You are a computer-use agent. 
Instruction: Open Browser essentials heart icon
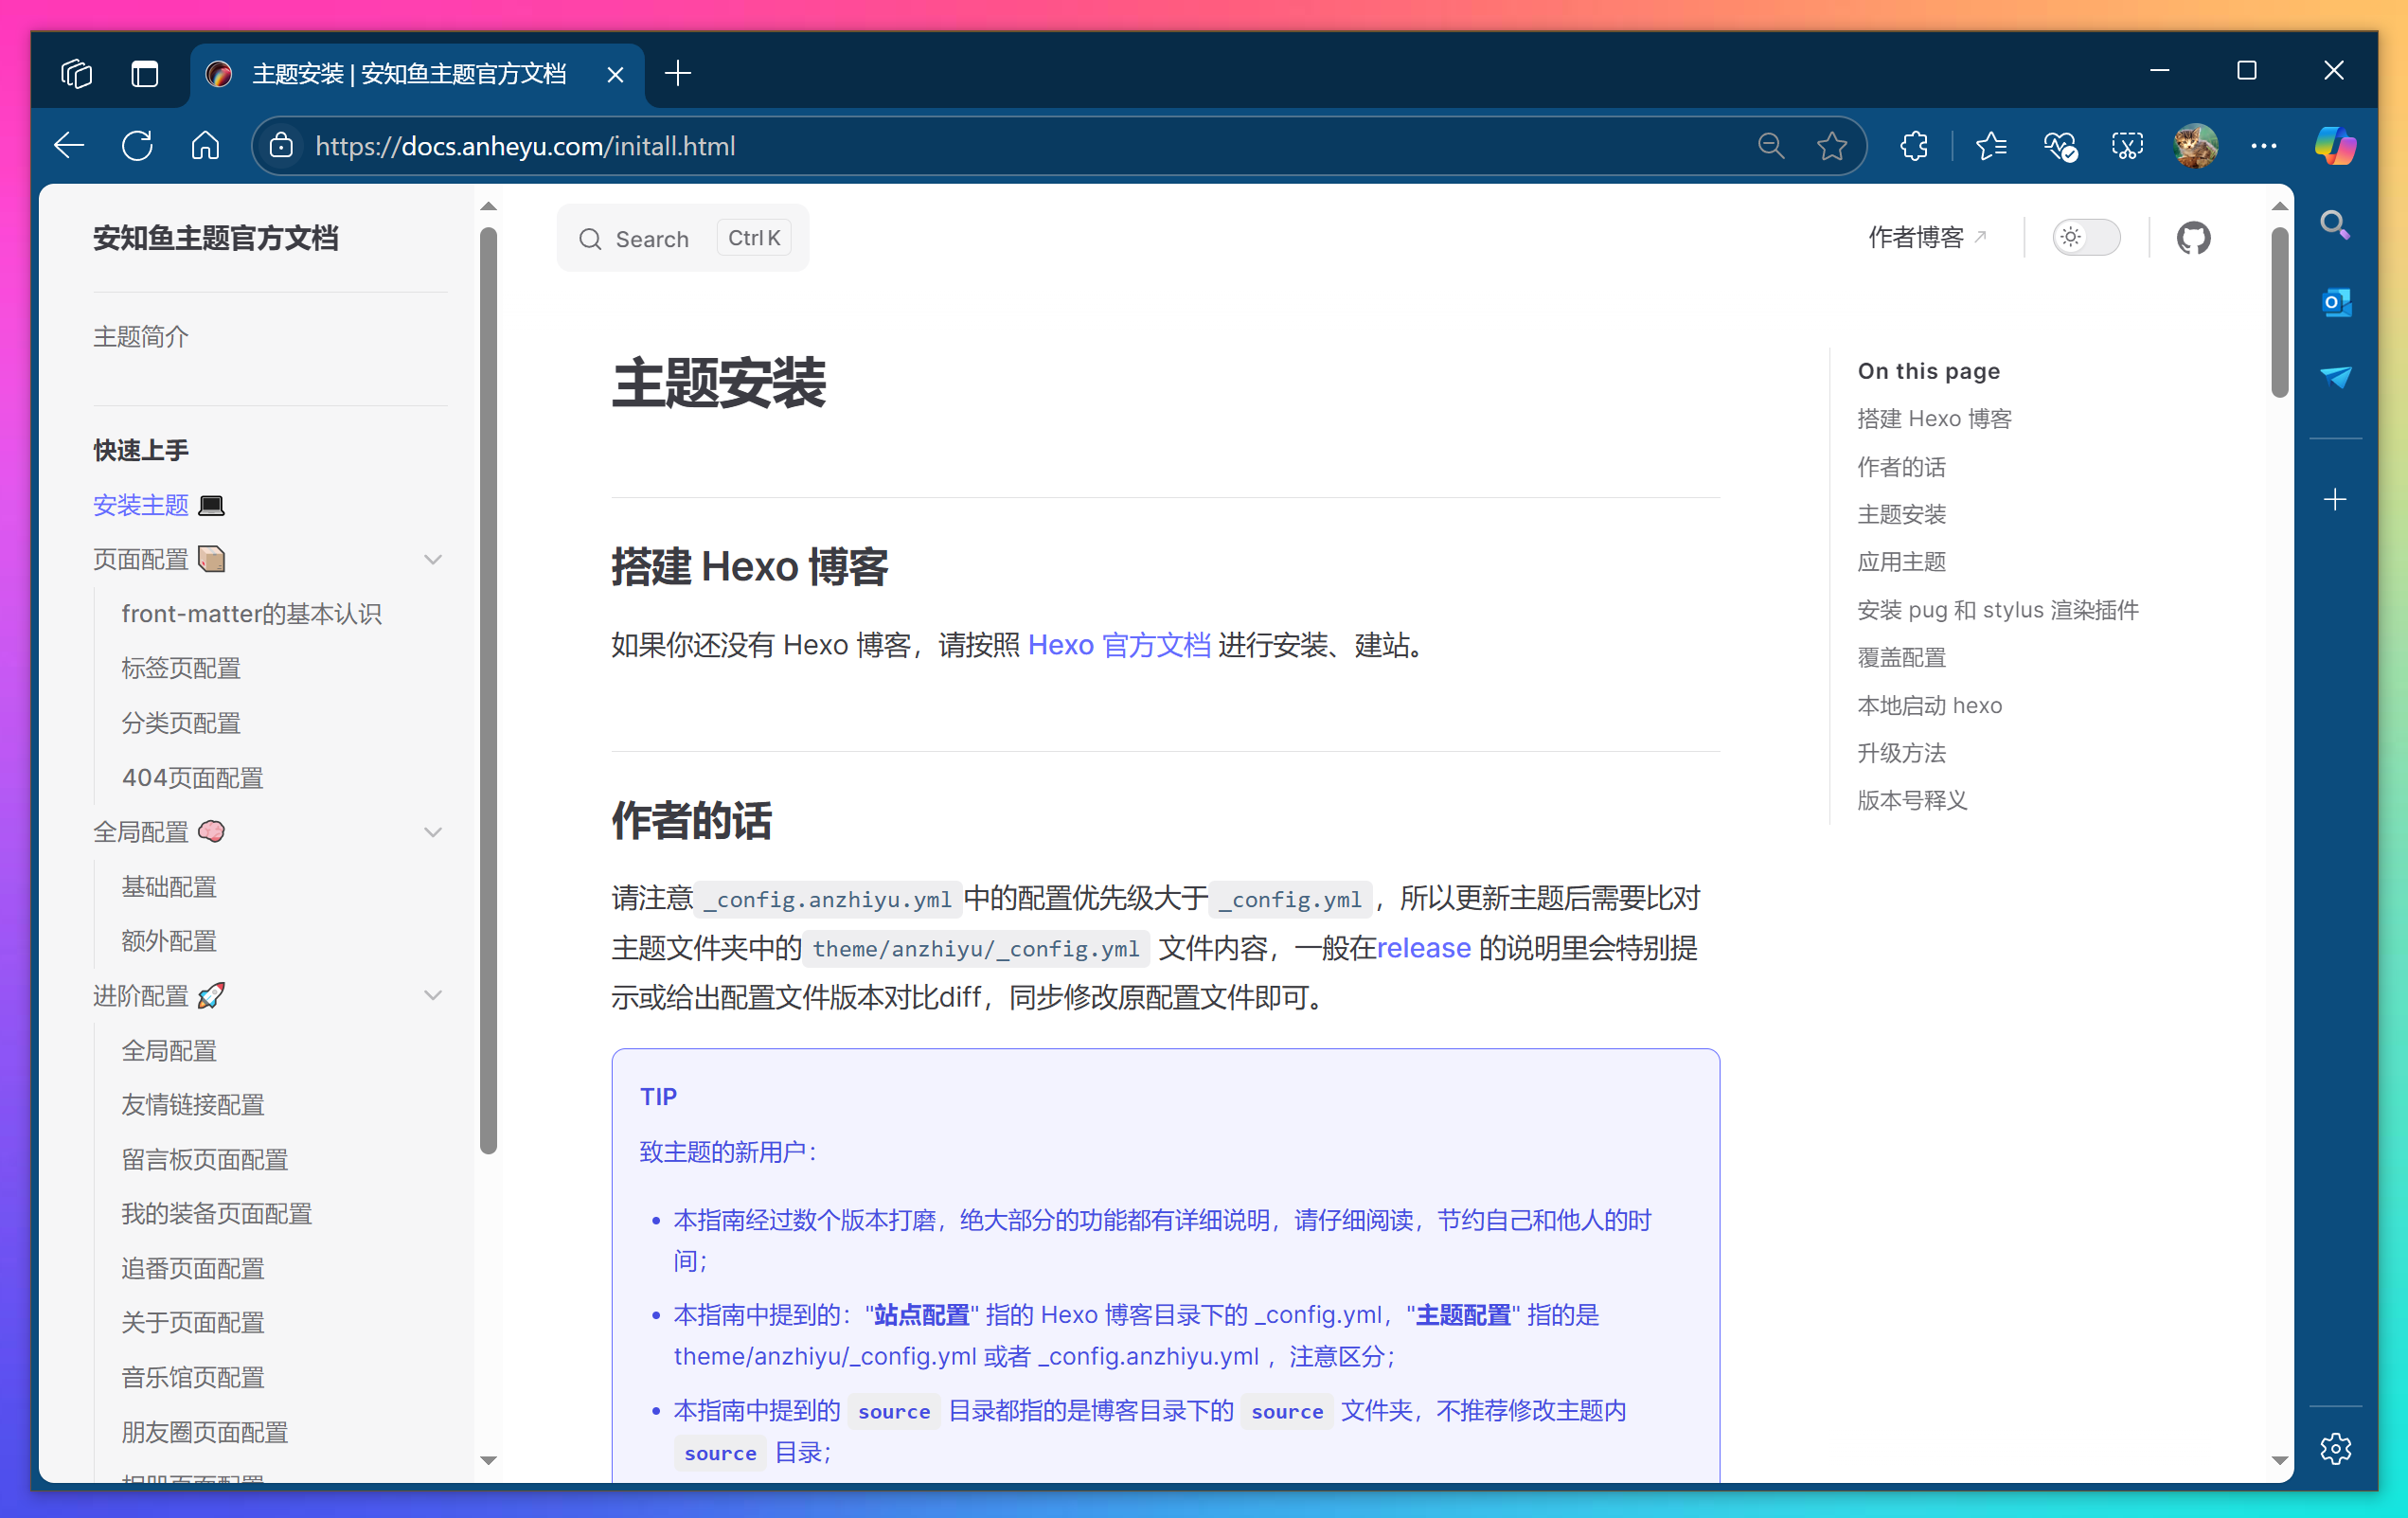point(2060,145)
